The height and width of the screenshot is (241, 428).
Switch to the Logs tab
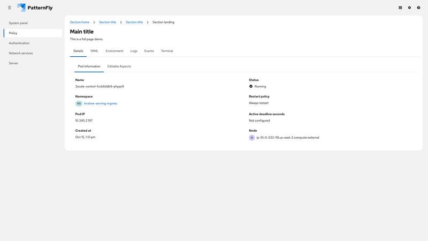[x=134, y=51]
